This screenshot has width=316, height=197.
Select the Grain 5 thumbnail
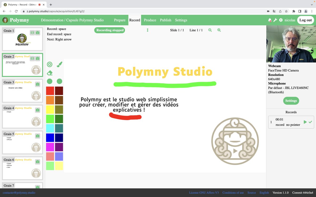pyautogui.click(x=22, y=143)
